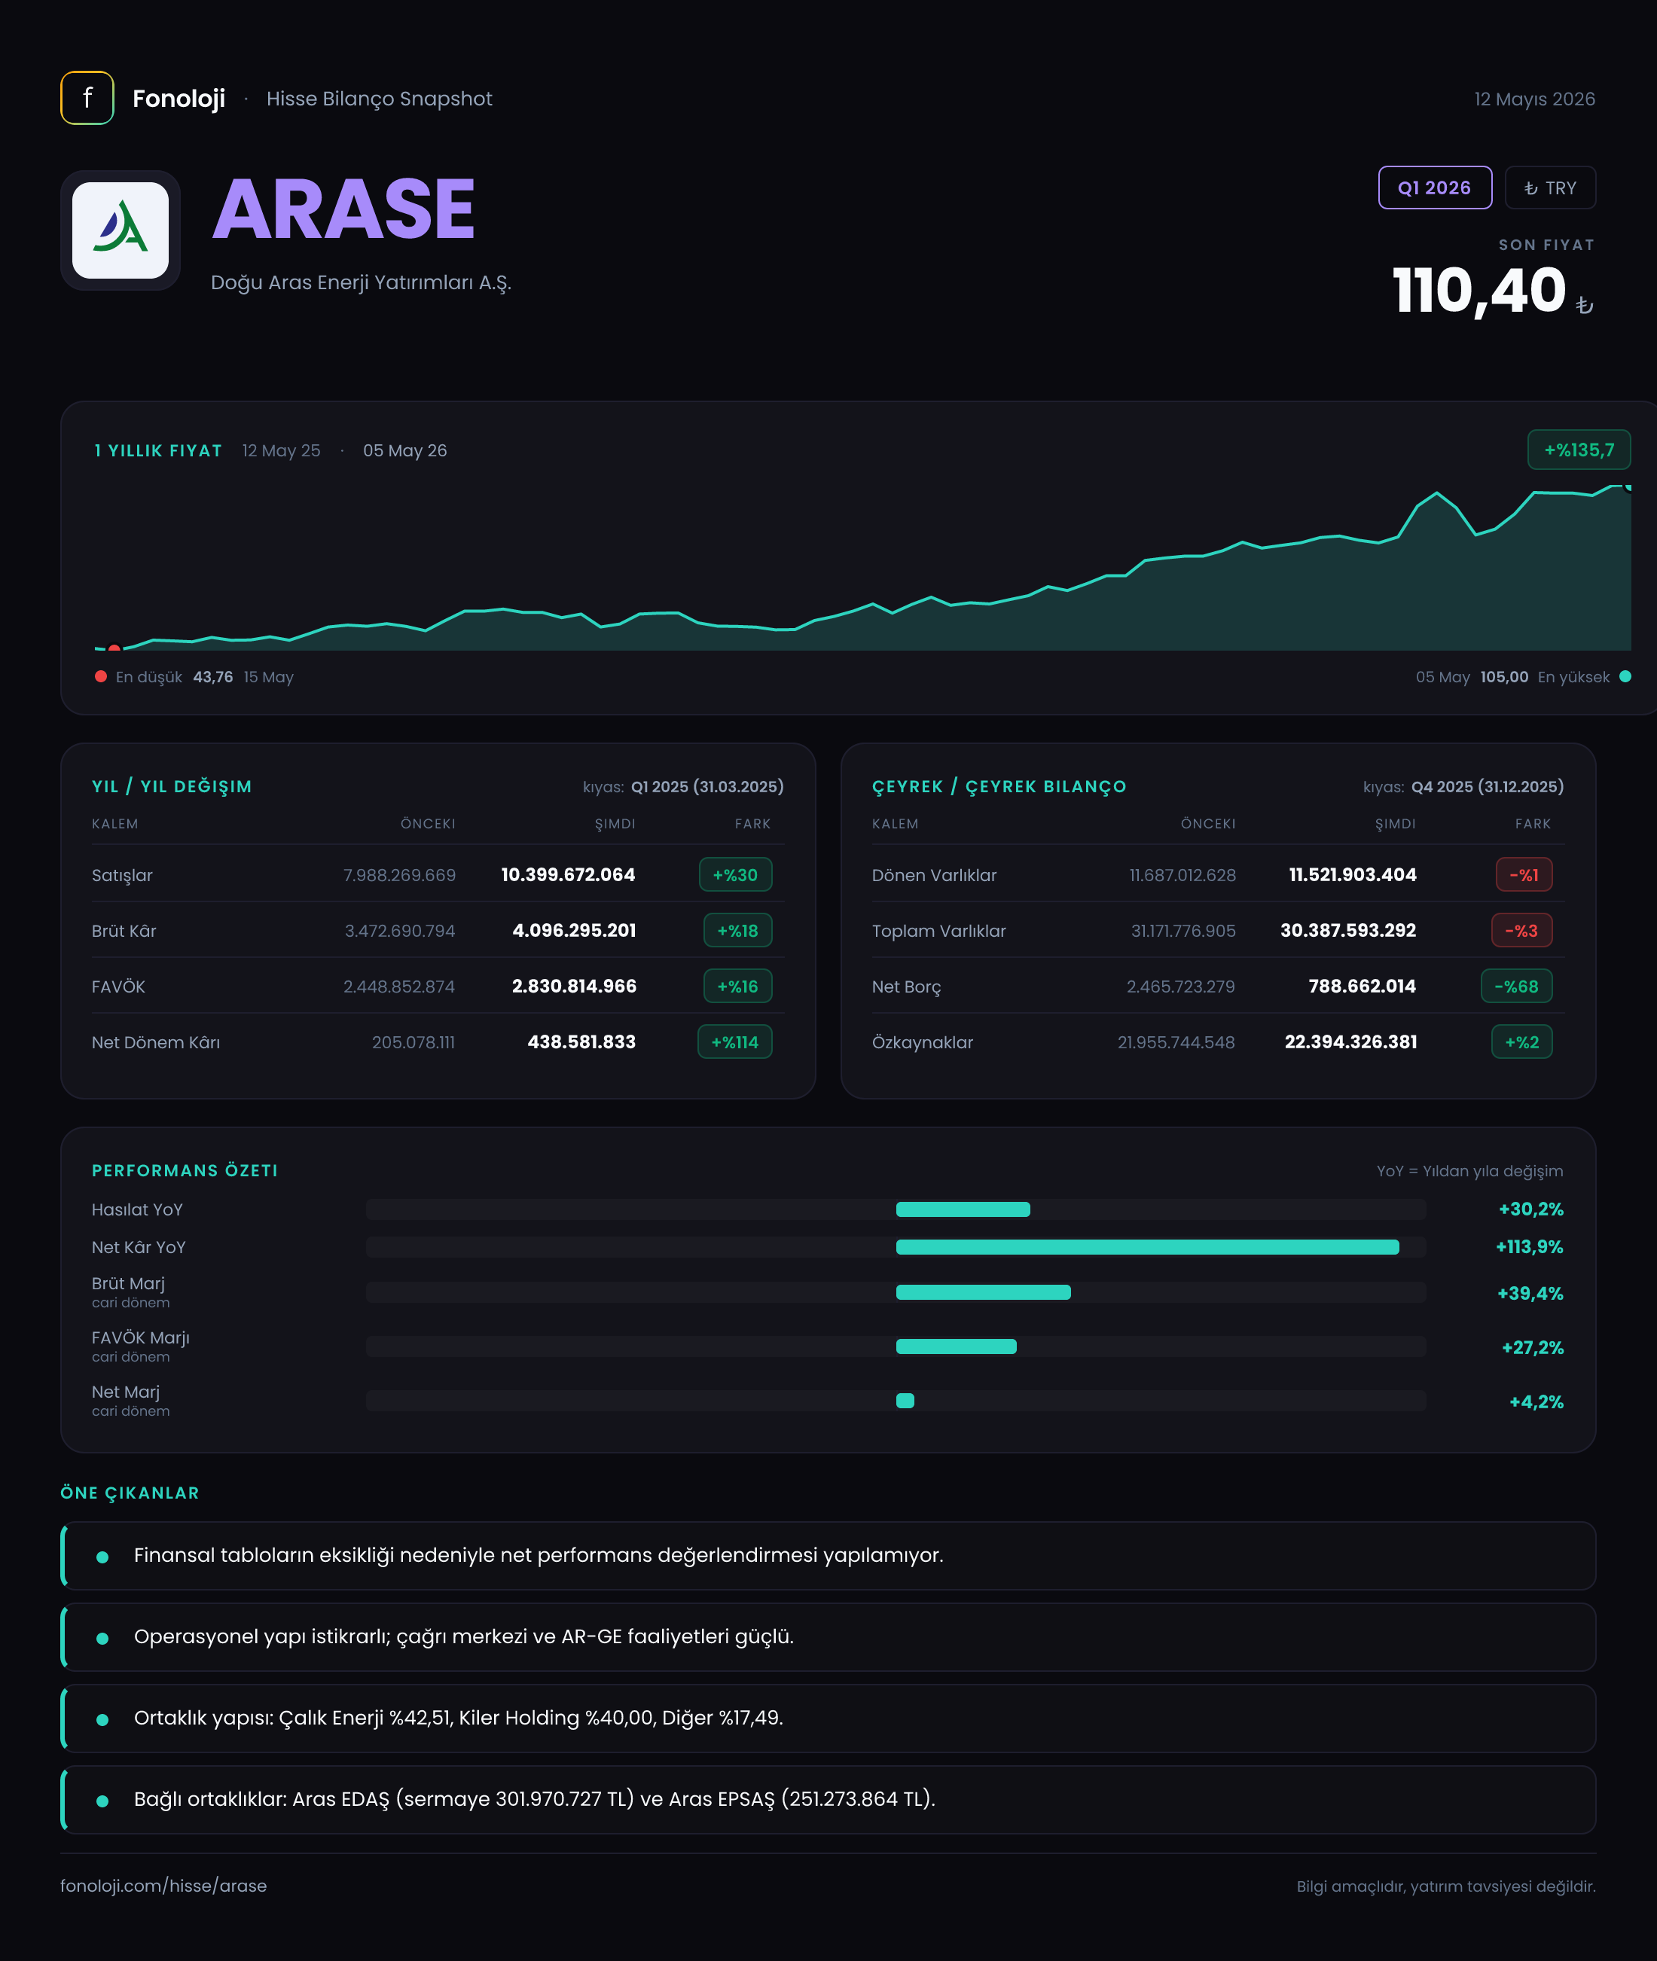Click the Net Borç previous value 2.465.723.279
The height and width of the screenshot is (1961, 1657).
click(x=1181, y=986)
